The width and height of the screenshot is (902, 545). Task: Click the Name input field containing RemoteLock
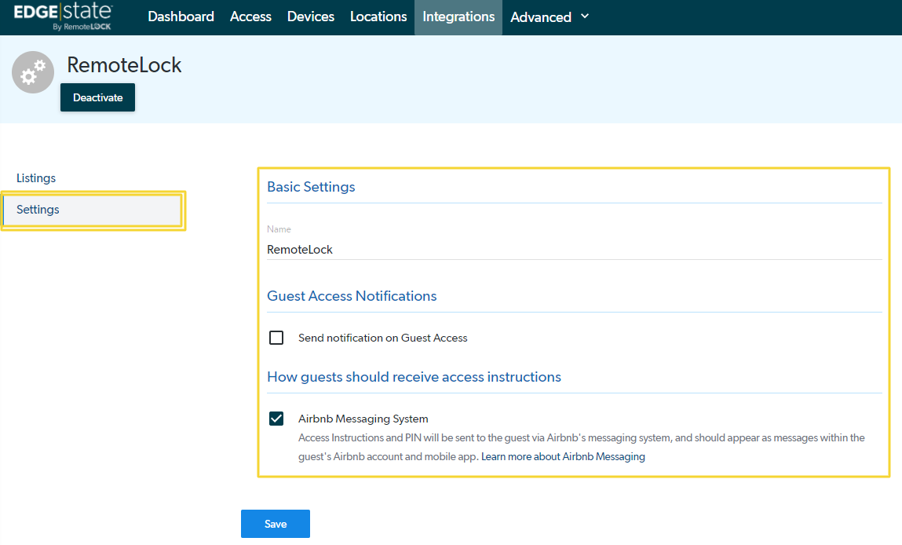pyautogui.click(x=574, y=249)
